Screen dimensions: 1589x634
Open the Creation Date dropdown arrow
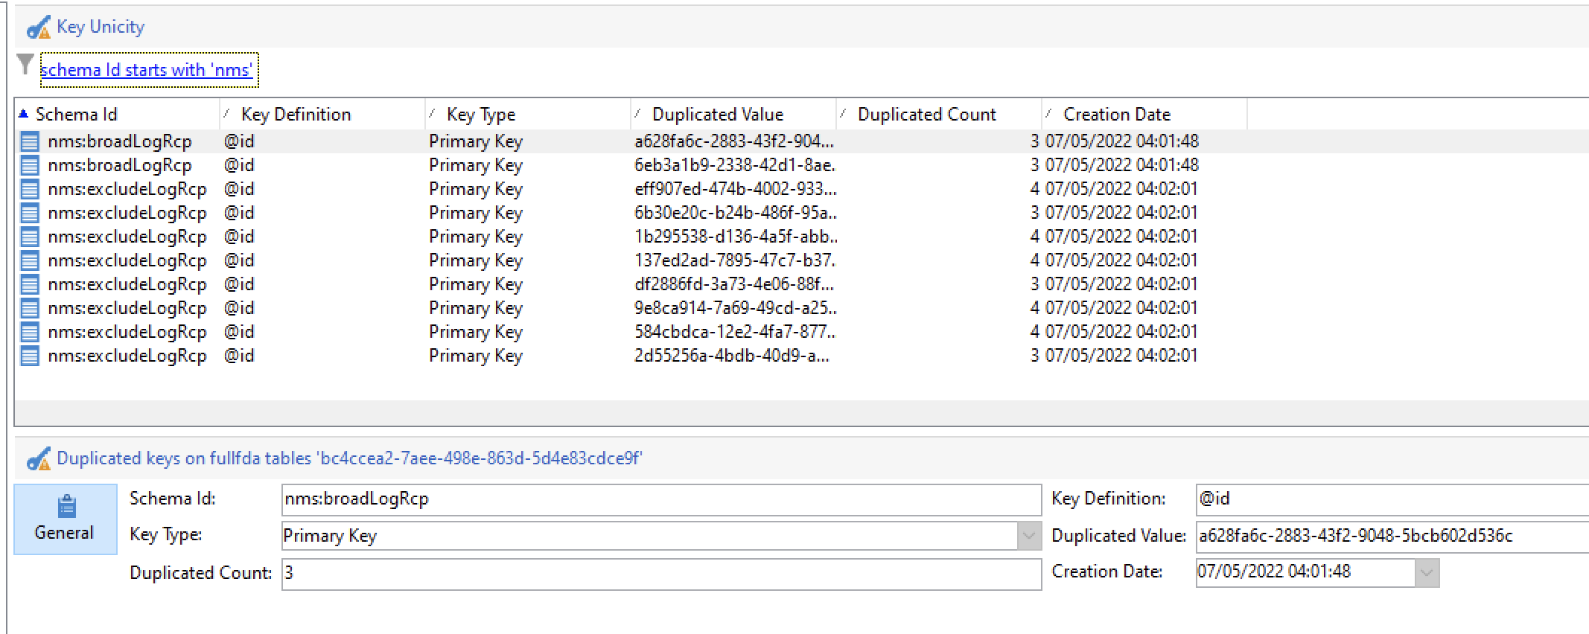(1427, 572)
